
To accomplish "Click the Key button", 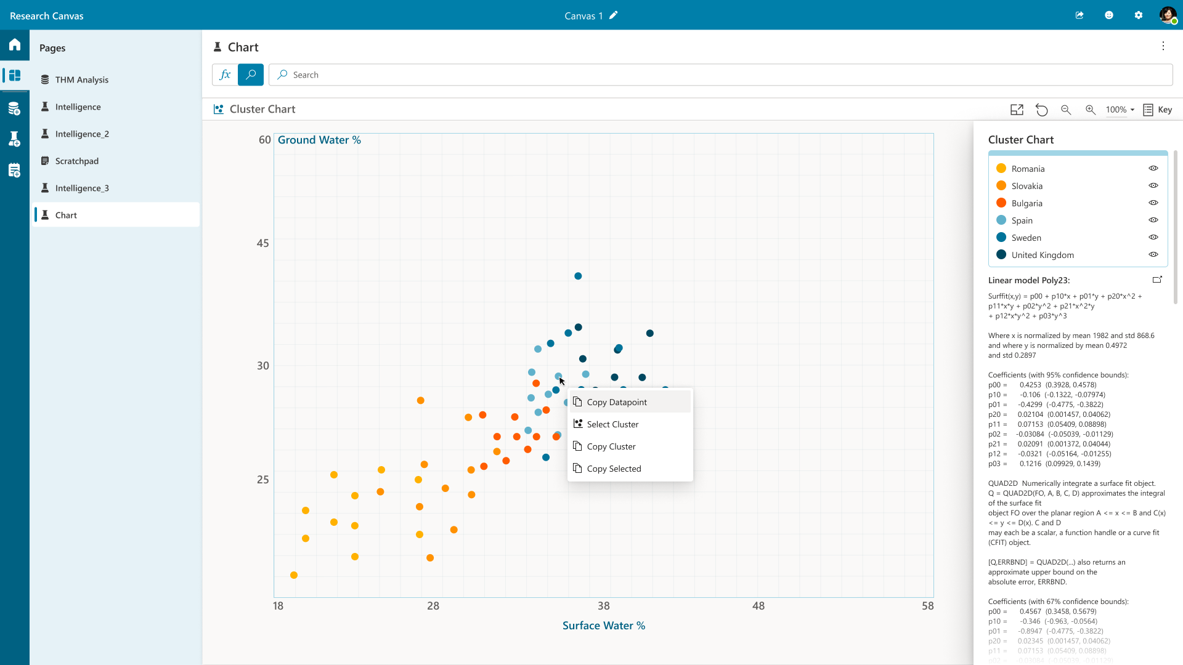I will (1158, 110).
